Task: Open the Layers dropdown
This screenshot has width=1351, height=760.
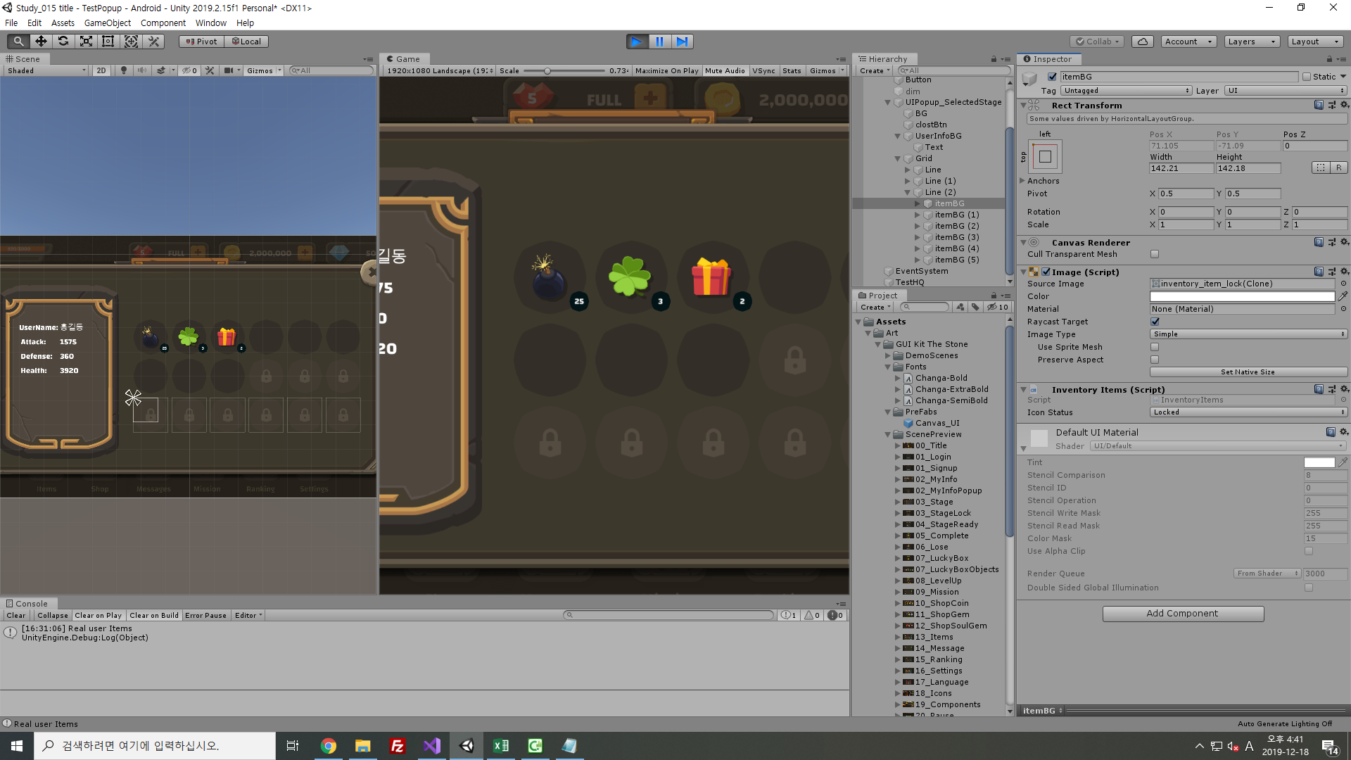Action: pos(1251,42)
